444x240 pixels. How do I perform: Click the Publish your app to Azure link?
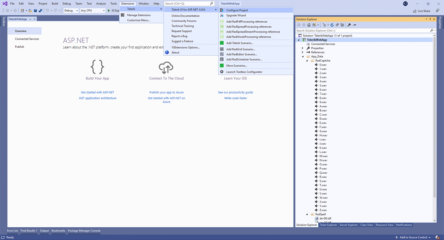click(166, 92)
